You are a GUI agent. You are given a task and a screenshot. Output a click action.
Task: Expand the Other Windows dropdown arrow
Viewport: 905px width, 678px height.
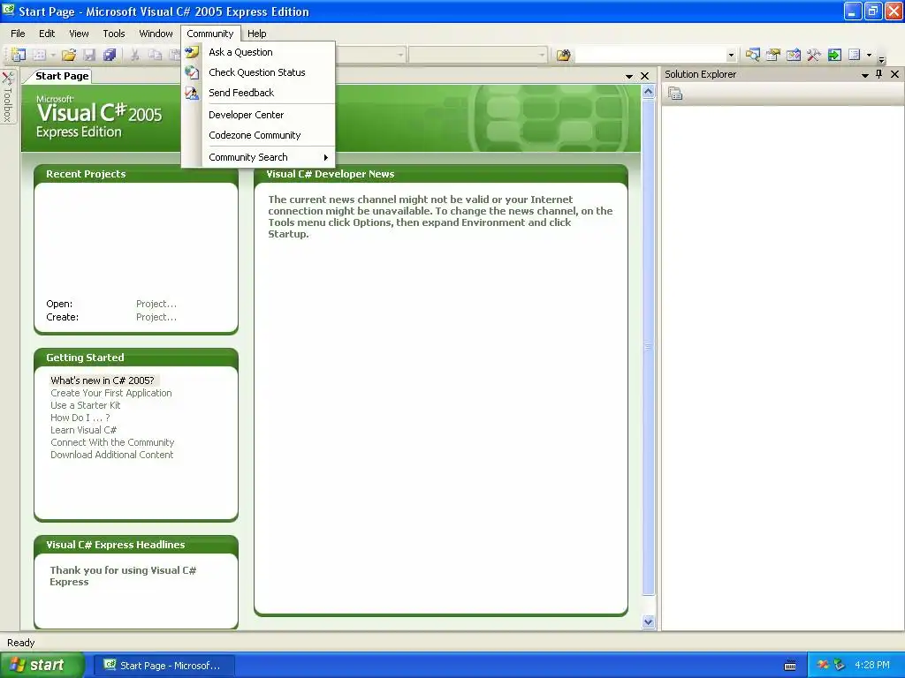click(x=869, y=56)
